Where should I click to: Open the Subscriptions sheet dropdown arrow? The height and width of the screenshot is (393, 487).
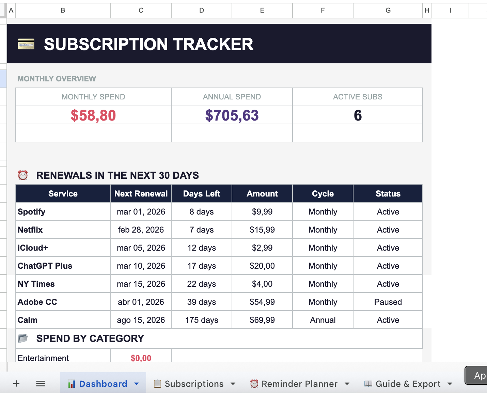click(233, 383)
